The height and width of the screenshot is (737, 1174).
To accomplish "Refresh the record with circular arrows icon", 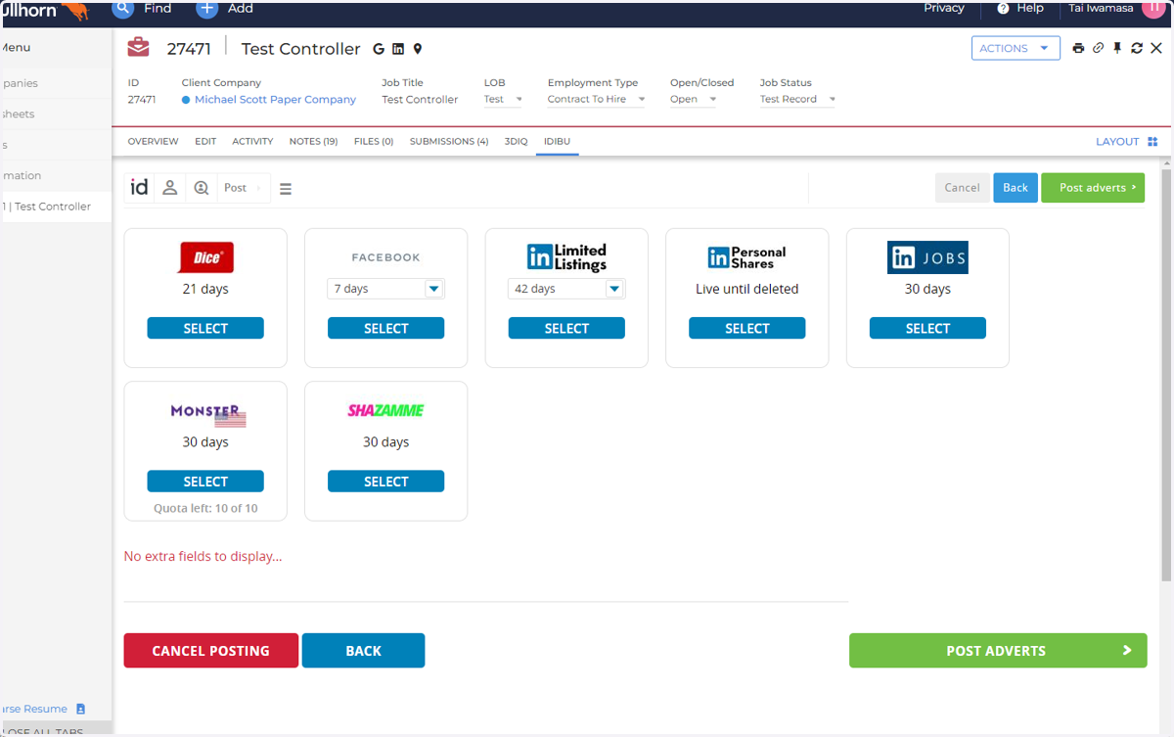I will tap(1137, 48).
